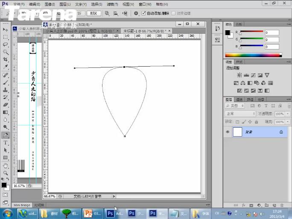
Task: Expand the status bar info arrow
Action: pyautogui.click(x=114, y=196)
